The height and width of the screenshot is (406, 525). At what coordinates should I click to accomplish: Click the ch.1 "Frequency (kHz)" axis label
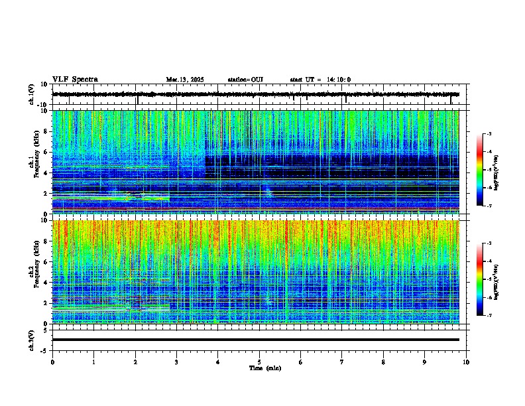pos(36,154)
